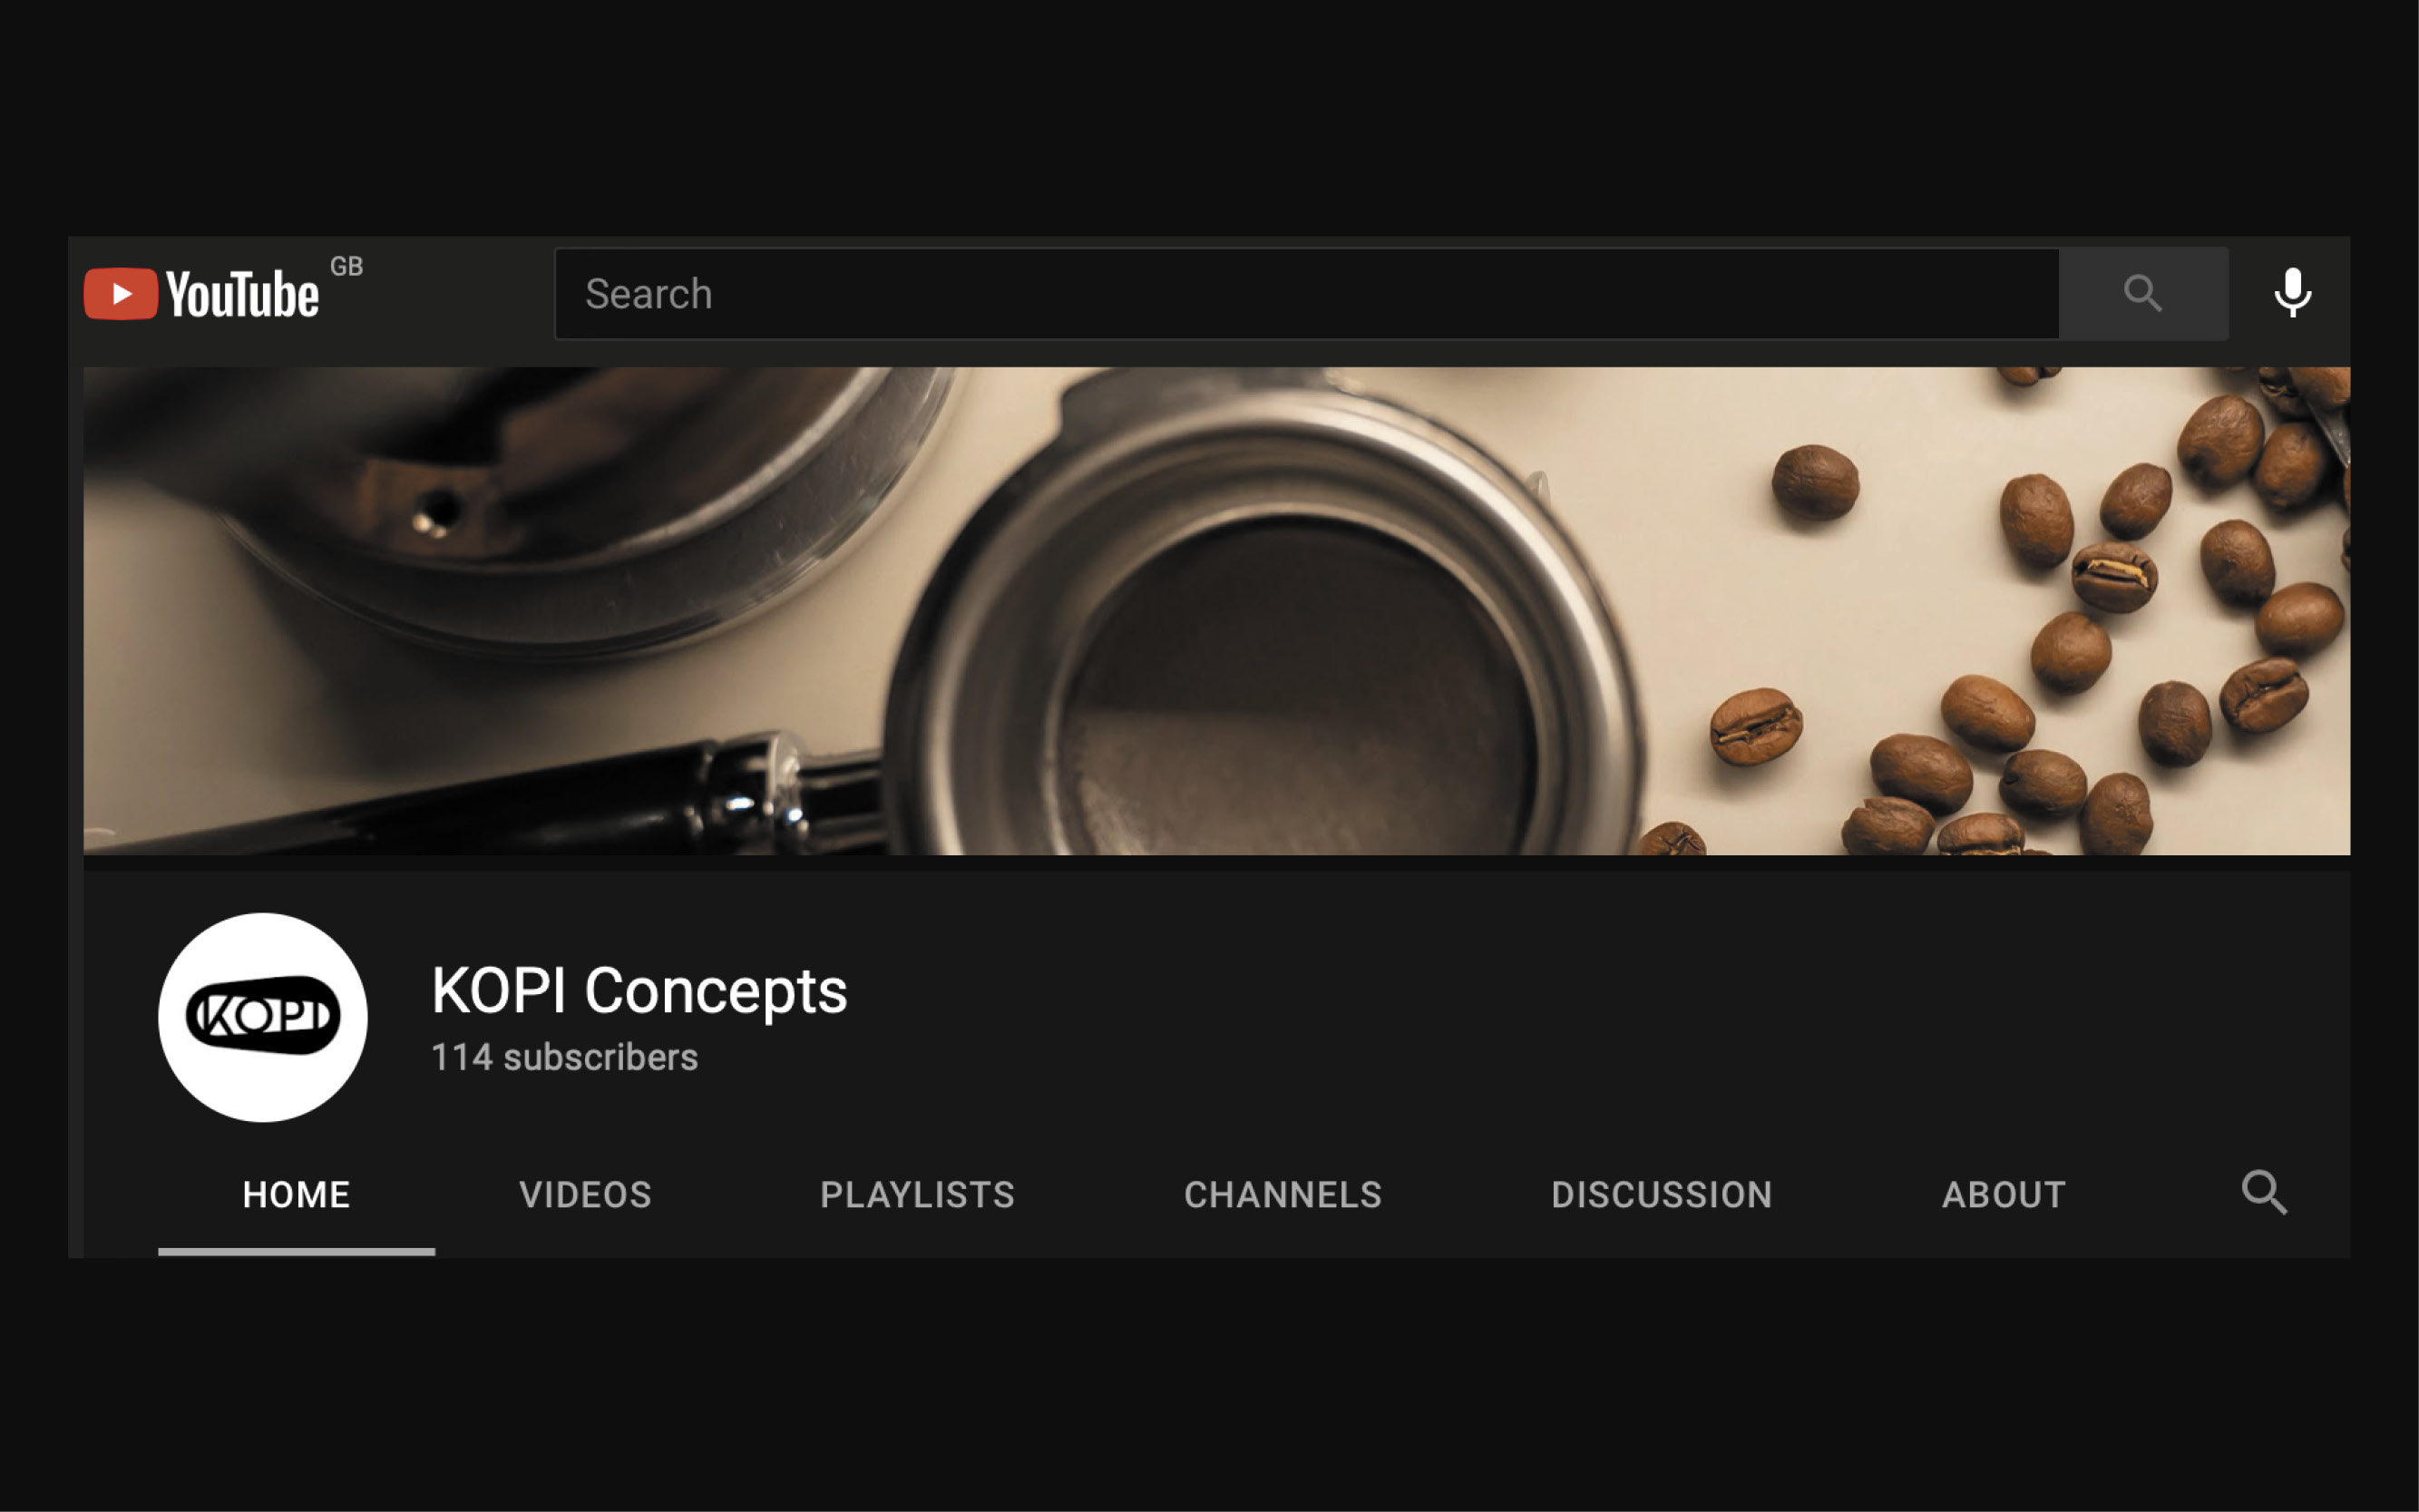Go to the CHANNELS tab
The image size is (2419, 1512).
click(1283, 1195)
